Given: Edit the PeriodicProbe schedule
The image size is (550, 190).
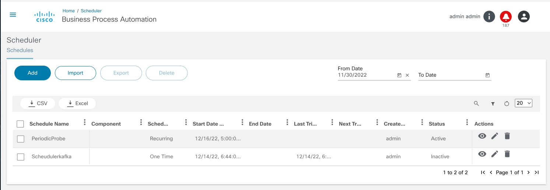Looking at the screenshot, I should click(495, 136).
